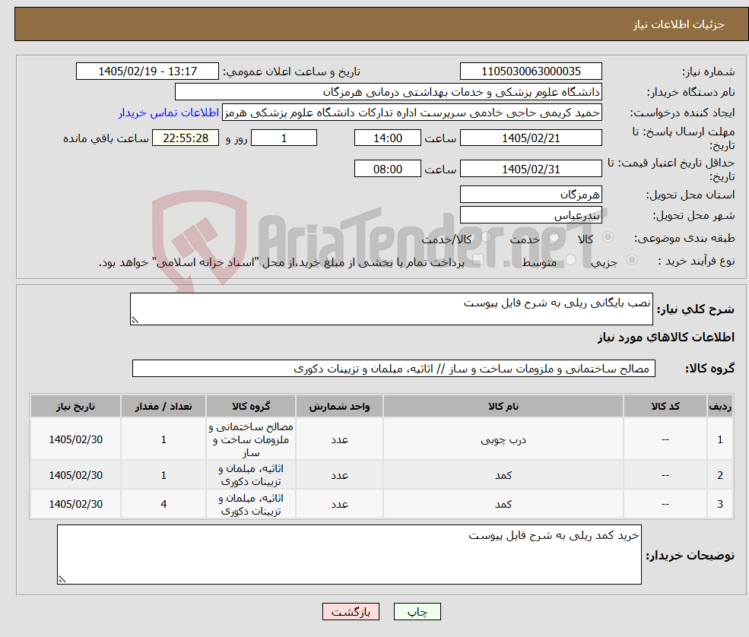Click the شرح کلی نیاز description textarea
Viewport: 749px width, 637px height.
(x=391, y=309)
